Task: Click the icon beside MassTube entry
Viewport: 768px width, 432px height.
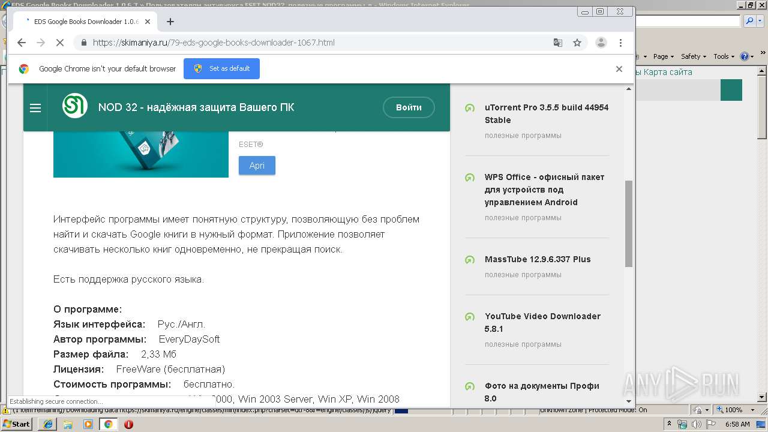Action: [x=470, y=260]
